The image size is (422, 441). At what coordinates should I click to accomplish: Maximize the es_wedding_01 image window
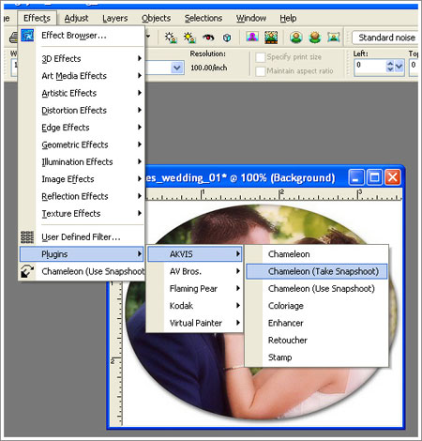pyautogui.click(x=374, y=177)
